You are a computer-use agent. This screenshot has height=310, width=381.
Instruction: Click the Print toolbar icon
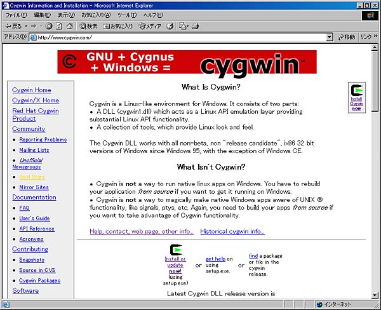[196, 26]
